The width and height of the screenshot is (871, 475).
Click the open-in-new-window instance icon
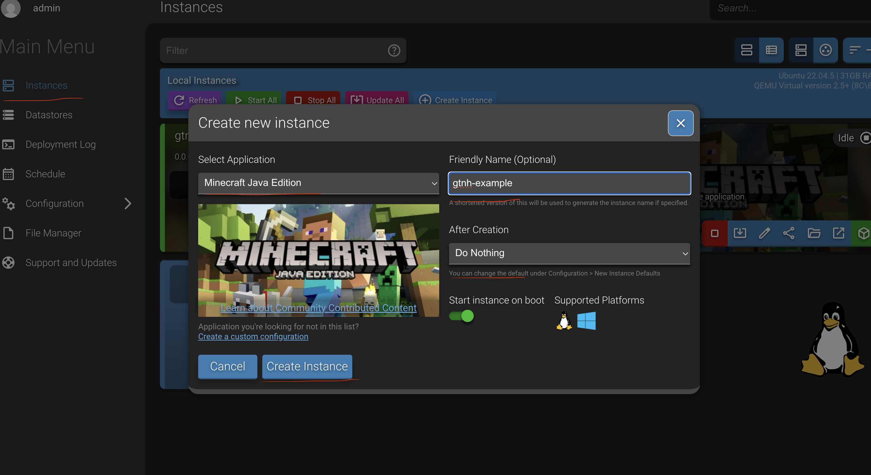[x=838, y=233]
